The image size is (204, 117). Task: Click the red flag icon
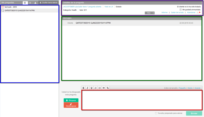(200, 12)
